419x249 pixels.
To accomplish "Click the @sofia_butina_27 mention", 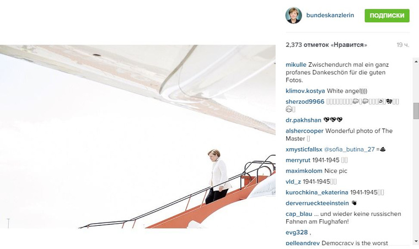I will click(x=349, y=149).
